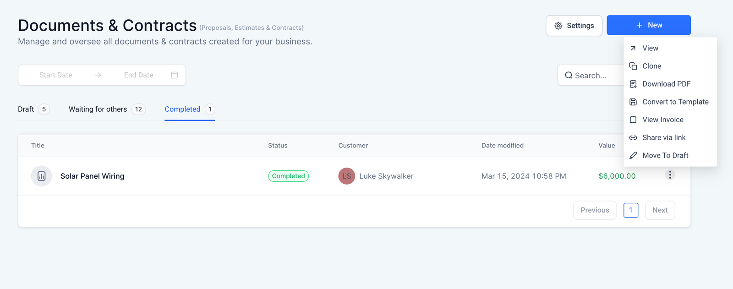
Task: Open View Invoice from menu
Action: (662, 120)
